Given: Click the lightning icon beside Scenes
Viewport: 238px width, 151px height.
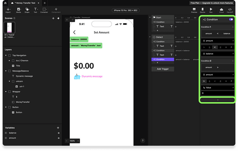Looking at the screenshot, I should pyautogui.click(x=58, y=18).
